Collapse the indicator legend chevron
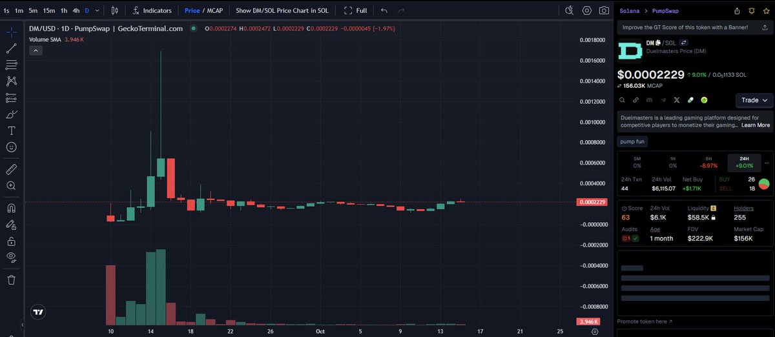Image resolution: width=775 pixels, height=337 pixels. pos(36,50)
